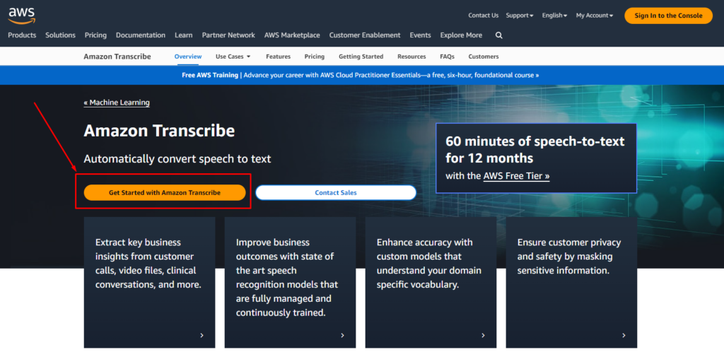Click the AWS logo

(x=22, y=16)
